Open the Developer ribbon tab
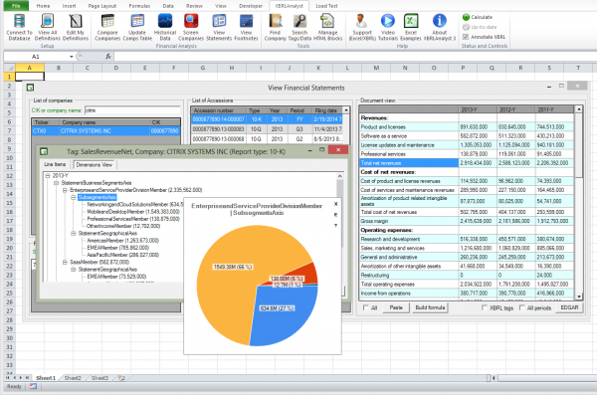The height and width of the screenshot is (395, 597). [x=251, y=6]
